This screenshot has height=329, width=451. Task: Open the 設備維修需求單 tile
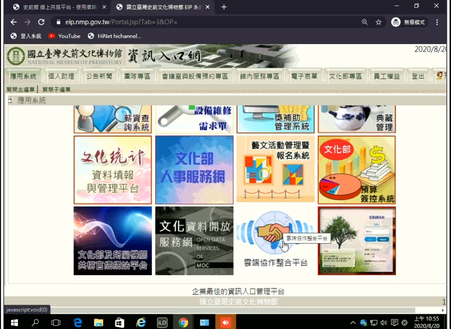[x=194, y=119]
